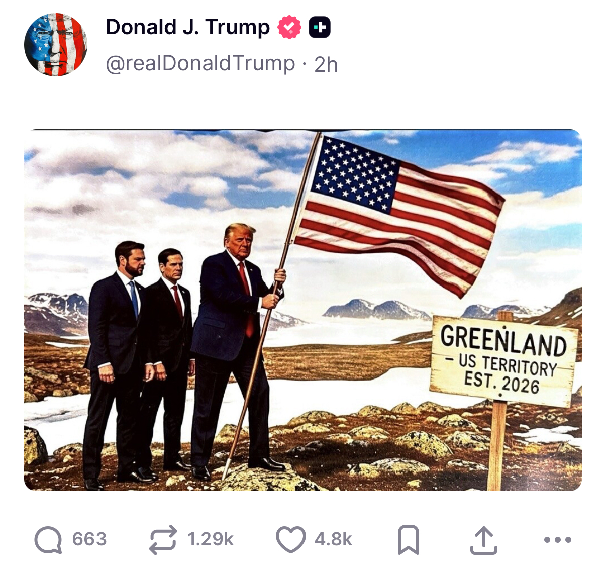
Task: Open the profile avatar with flag face paint
Action: (56, 45)
